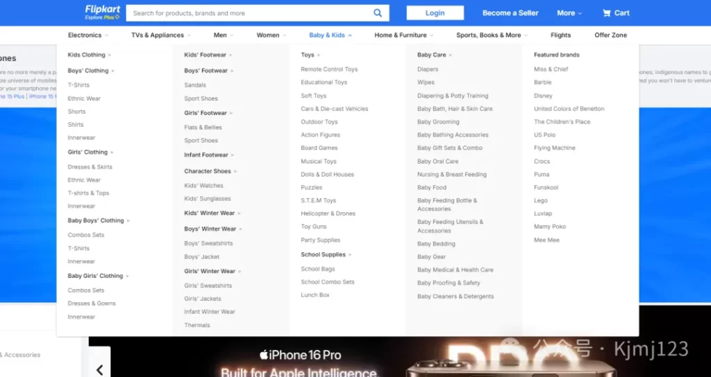The image size is (711, 377).
Task: Select Dresses & Skirts link
Action: [90, 167]
